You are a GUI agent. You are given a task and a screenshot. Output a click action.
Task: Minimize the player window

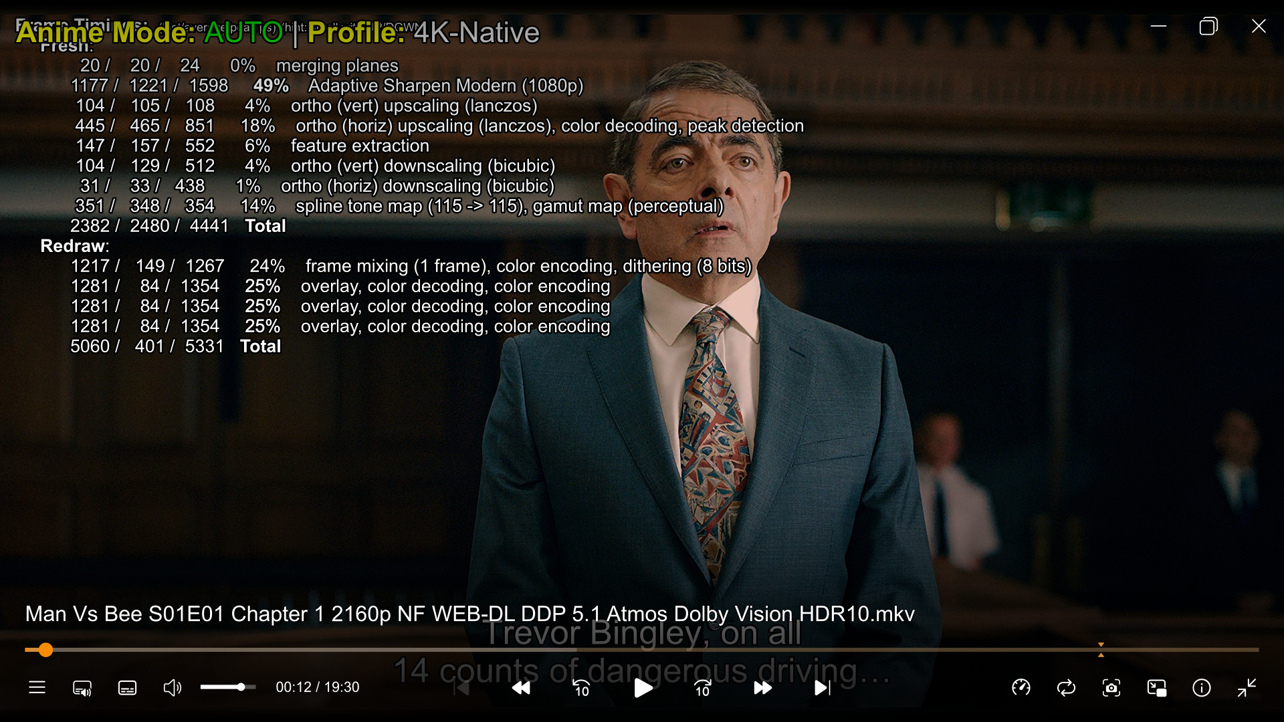pyautogui.click(x=1158, y=26)
